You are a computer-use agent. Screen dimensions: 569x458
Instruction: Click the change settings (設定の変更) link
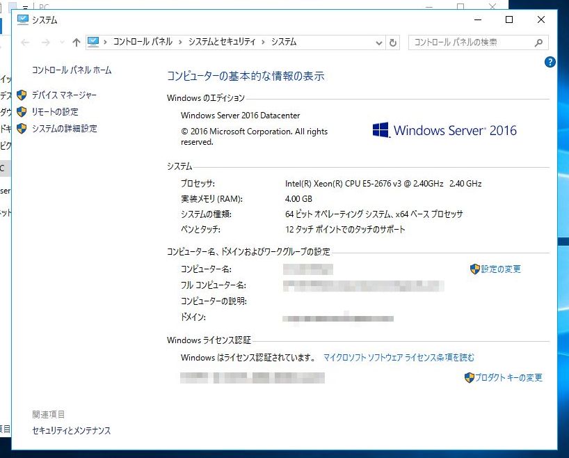[501, 269]
